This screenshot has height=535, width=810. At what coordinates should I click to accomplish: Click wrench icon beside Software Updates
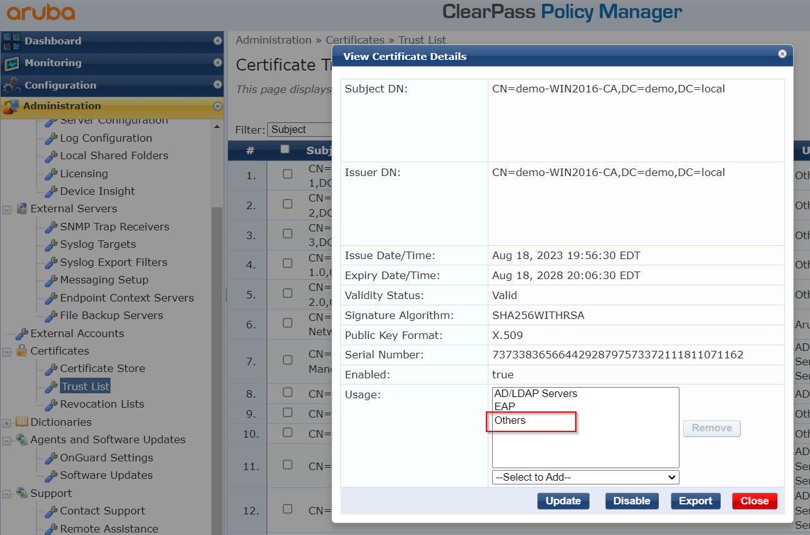(51, 476)
